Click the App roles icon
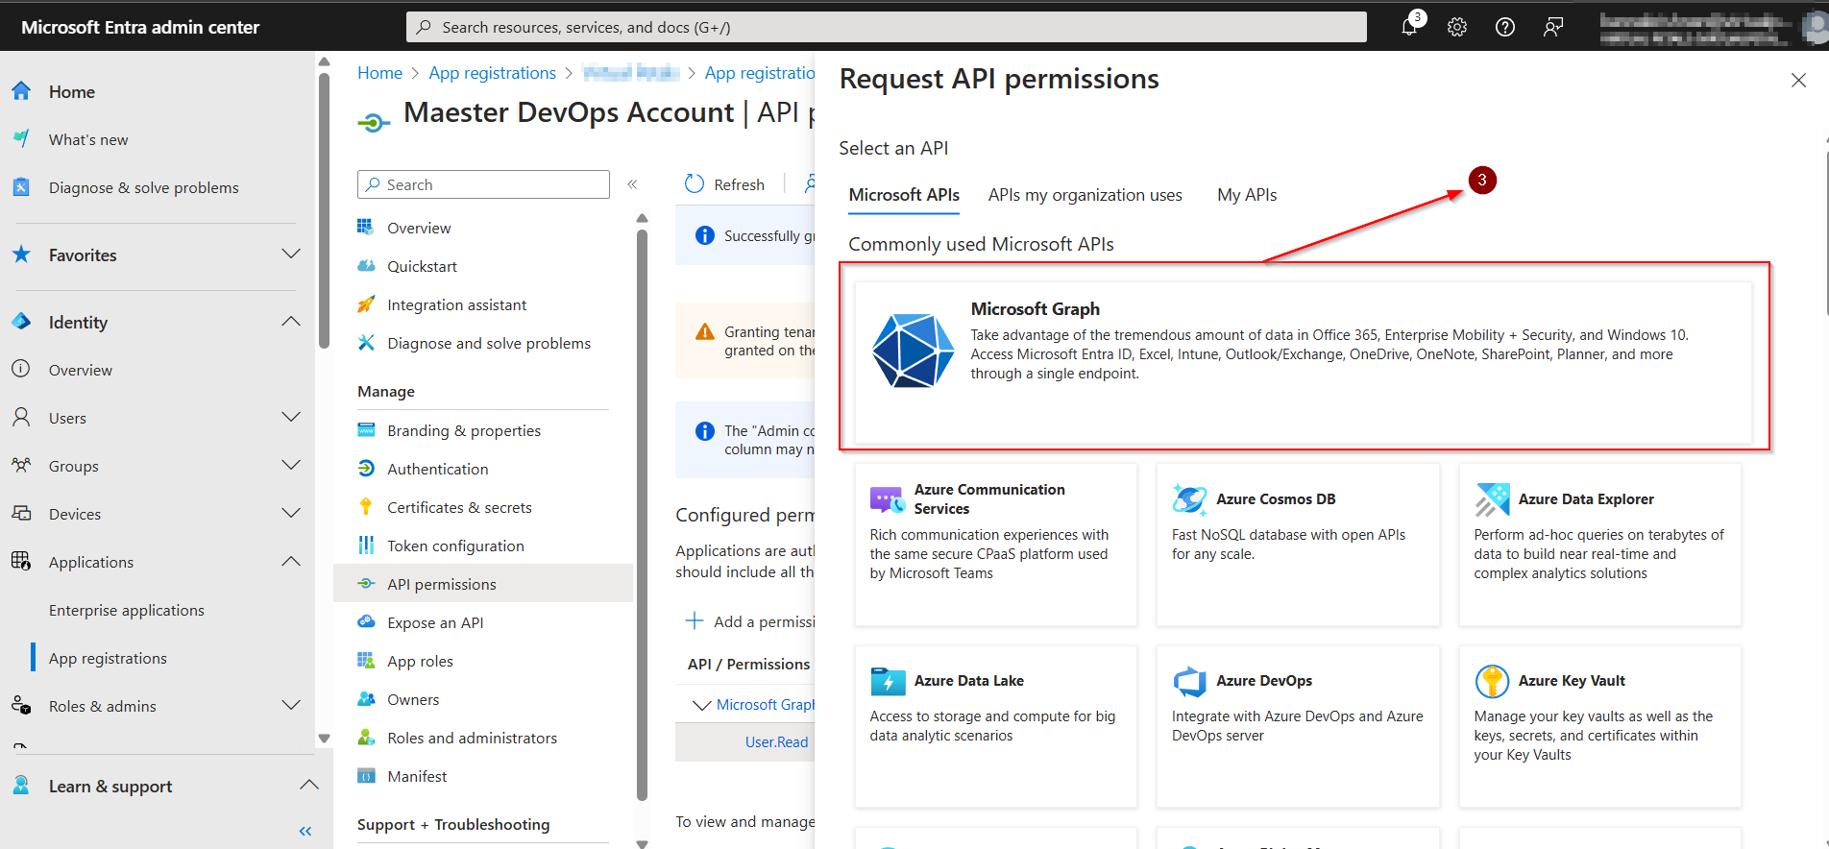This screenshot has width=1829, height=849. coord(366,660)
